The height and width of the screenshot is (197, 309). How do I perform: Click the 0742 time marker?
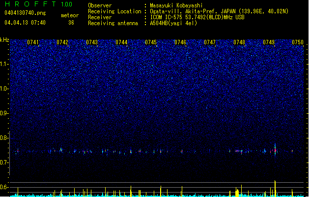[62, 42]
